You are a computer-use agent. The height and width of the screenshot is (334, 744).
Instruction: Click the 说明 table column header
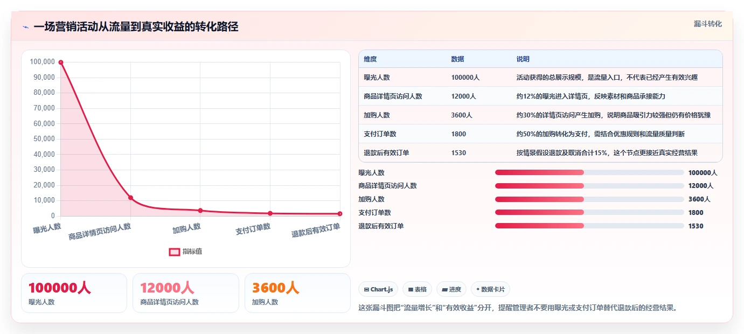523,59
